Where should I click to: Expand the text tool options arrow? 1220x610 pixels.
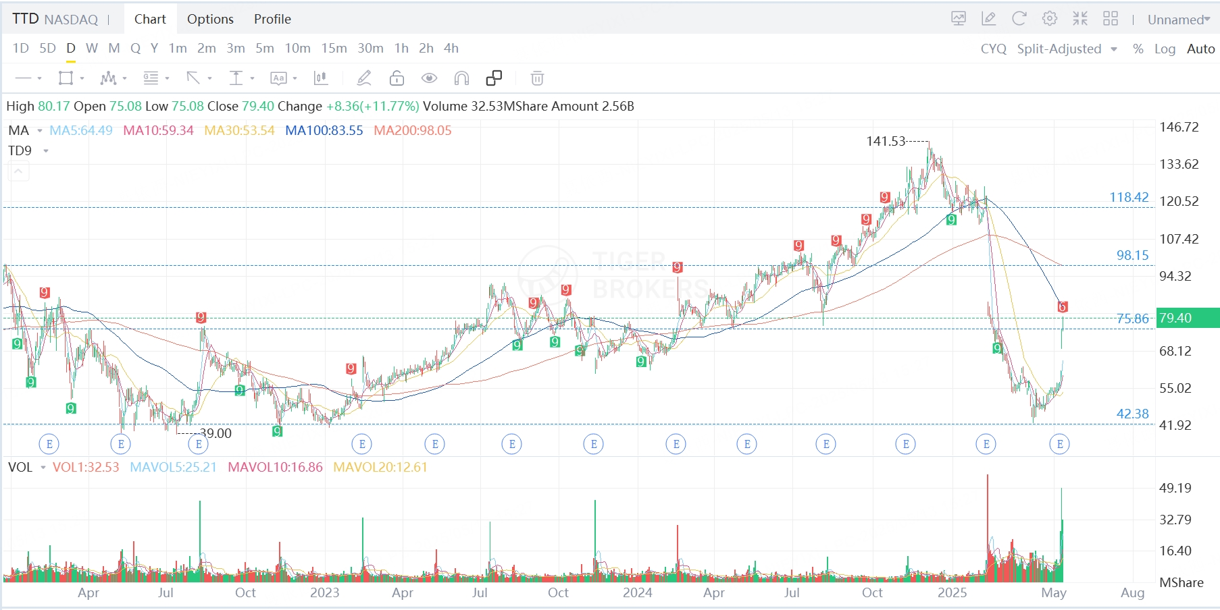(295, 79)
